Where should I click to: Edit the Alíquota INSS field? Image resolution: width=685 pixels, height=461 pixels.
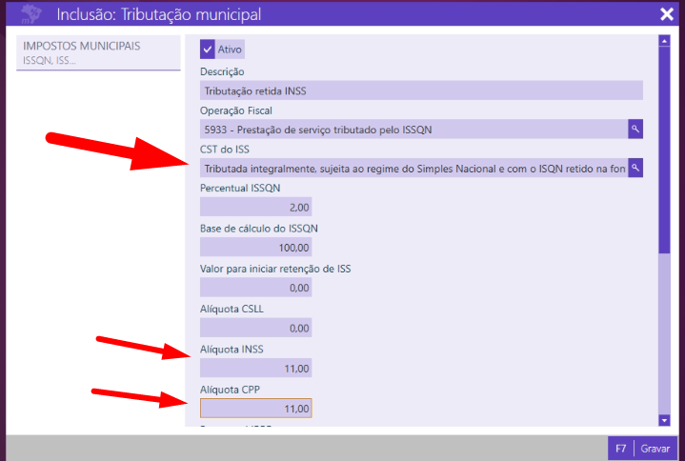tap(255, 368)
